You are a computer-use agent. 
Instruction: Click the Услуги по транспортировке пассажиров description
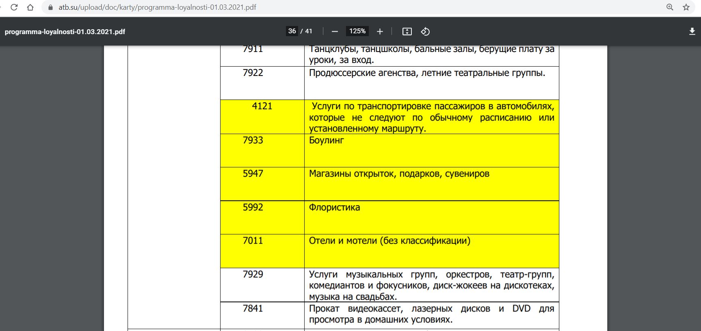[x=432, y=117]
